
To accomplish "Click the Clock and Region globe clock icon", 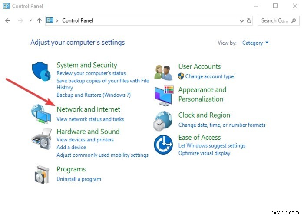I will (162, 121).
